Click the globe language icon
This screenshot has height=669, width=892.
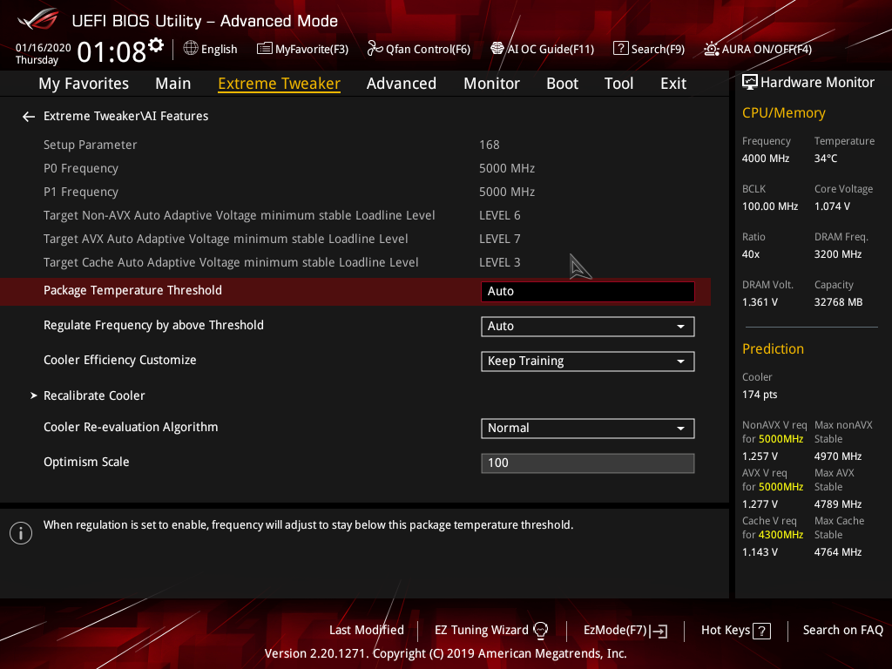click(x=191, y=49)
